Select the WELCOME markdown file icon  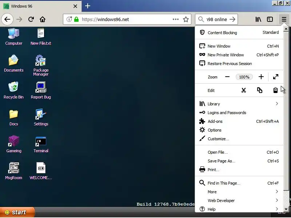pos(41,171)
